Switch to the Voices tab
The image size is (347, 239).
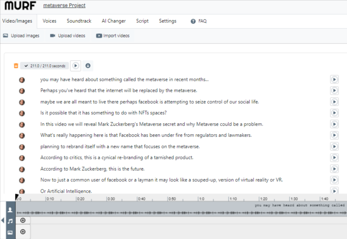pos(49,21)
